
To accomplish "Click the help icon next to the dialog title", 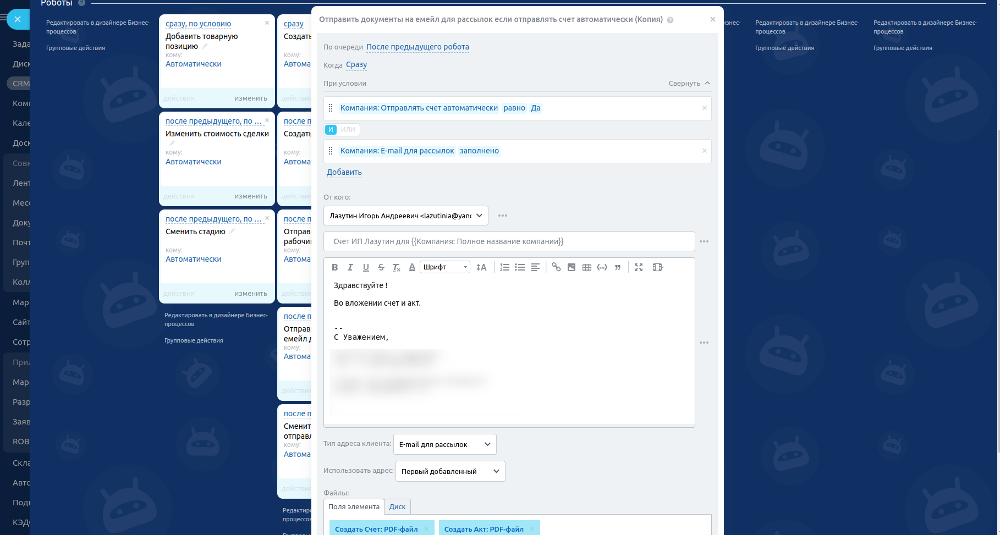I will point(670,20).
